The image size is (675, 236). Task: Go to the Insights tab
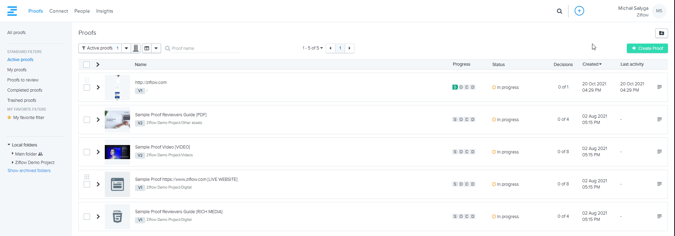point(104,11)
